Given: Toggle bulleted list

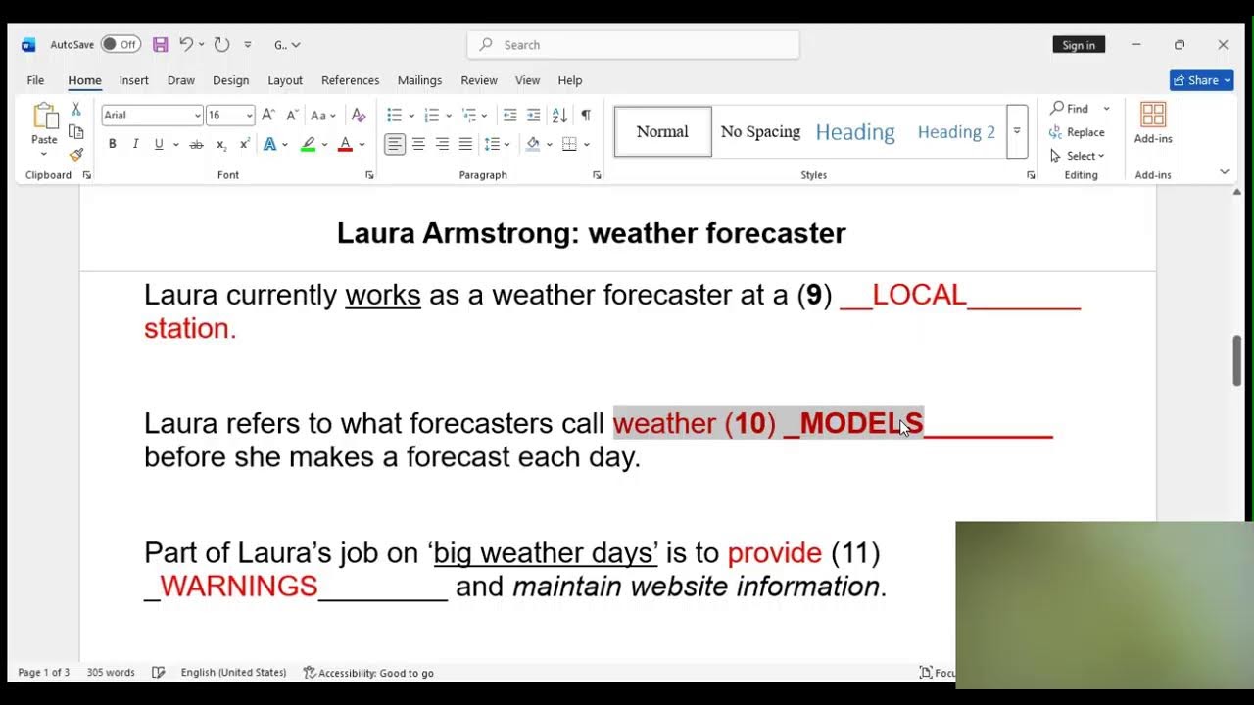Looking at the screenshot, I should [x=394, y=116].
